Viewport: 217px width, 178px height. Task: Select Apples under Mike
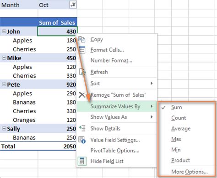(x=22, y=67)
